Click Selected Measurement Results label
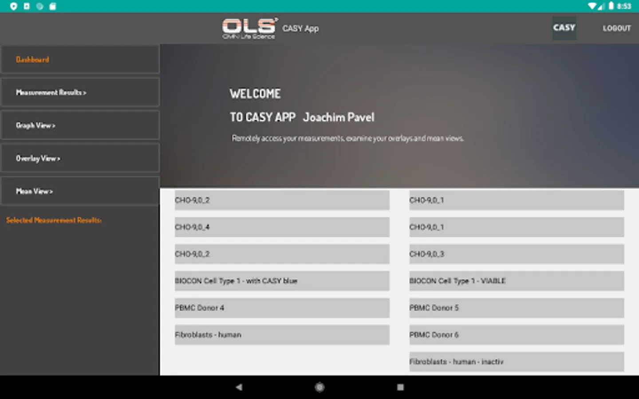Viewport: 639px width, 399px height. click(54, 220)
